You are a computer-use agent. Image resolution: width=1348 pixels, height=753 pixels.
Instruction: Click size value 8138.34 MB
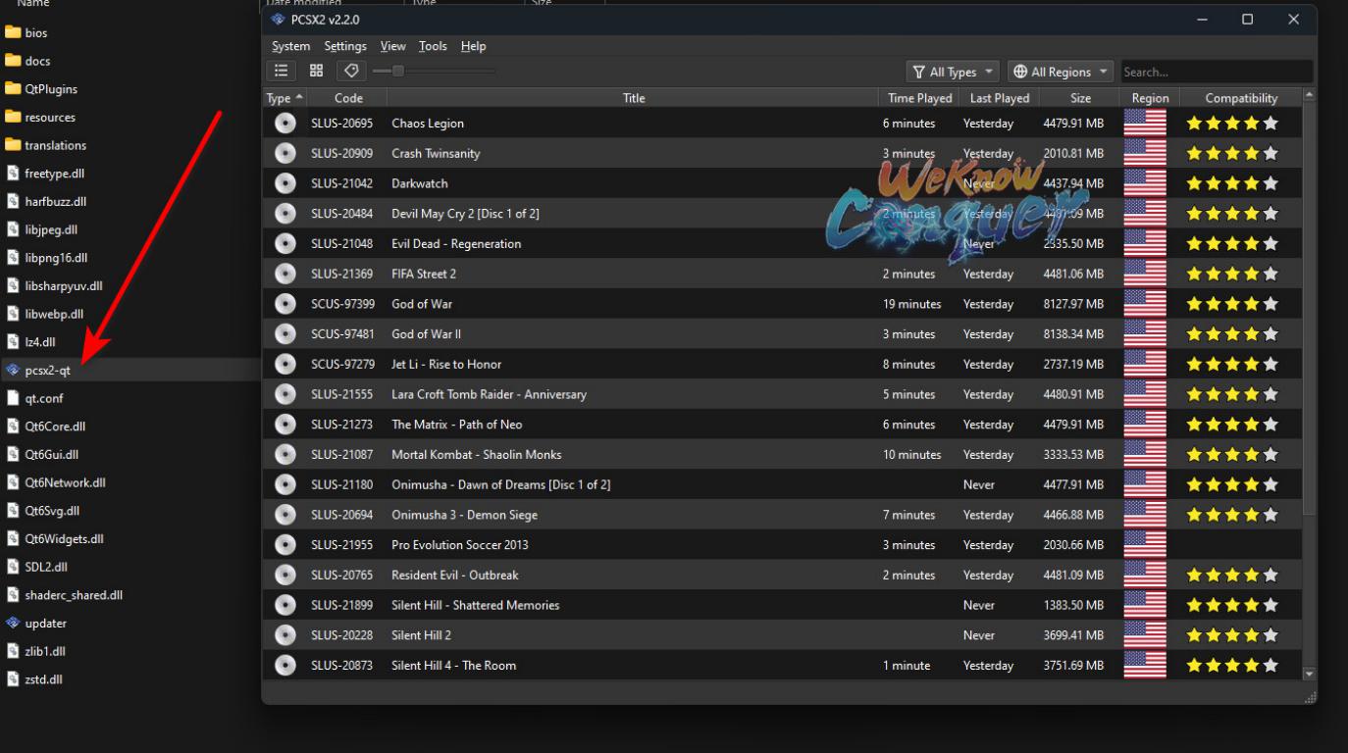tap(1073, 334)
